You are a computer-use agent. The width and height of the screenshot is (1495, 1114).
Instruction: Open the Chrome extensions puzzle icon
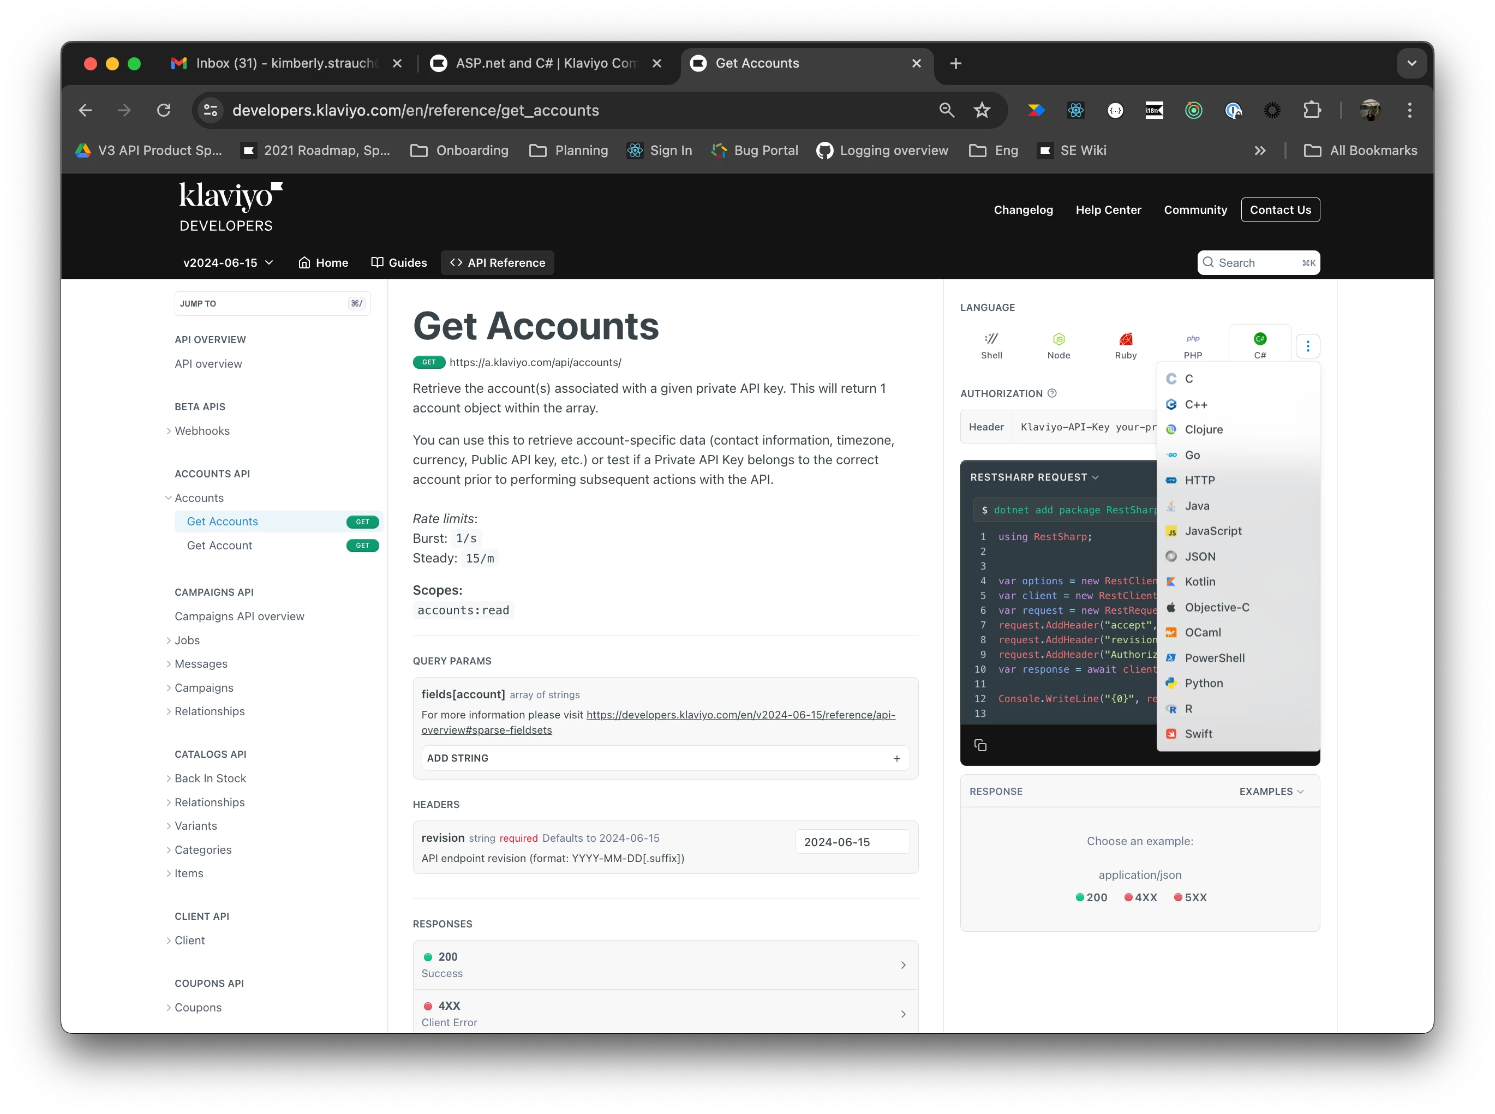1312,110
